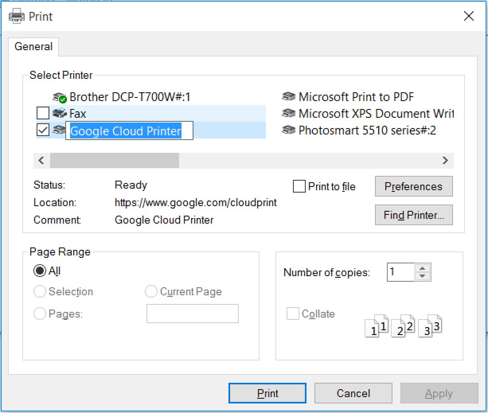Switch to the General tab
The image size is (488, 413).
tap(33, 47)
